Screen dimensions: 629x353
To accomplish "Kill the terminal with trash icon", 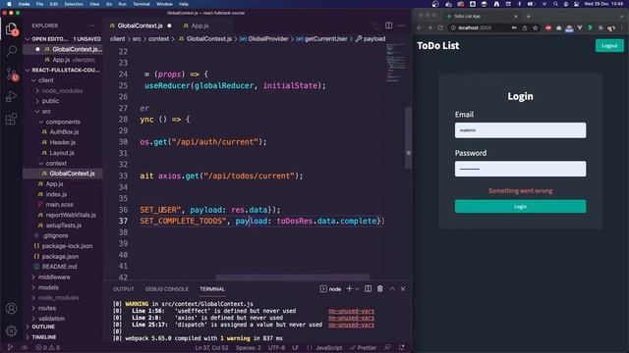I will click(380, 289).
